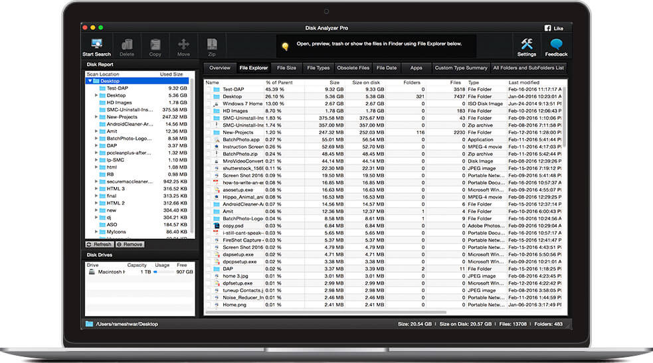Expand the lp-SMC tree node
The width and height of the screenshot is (653, 363).
[x=96, y=160]
